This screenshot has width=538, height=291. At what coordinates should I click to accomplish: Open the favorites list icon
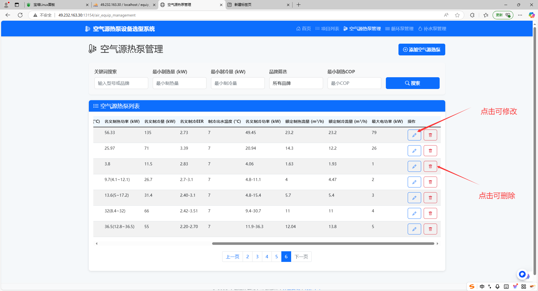click(486, 15)
